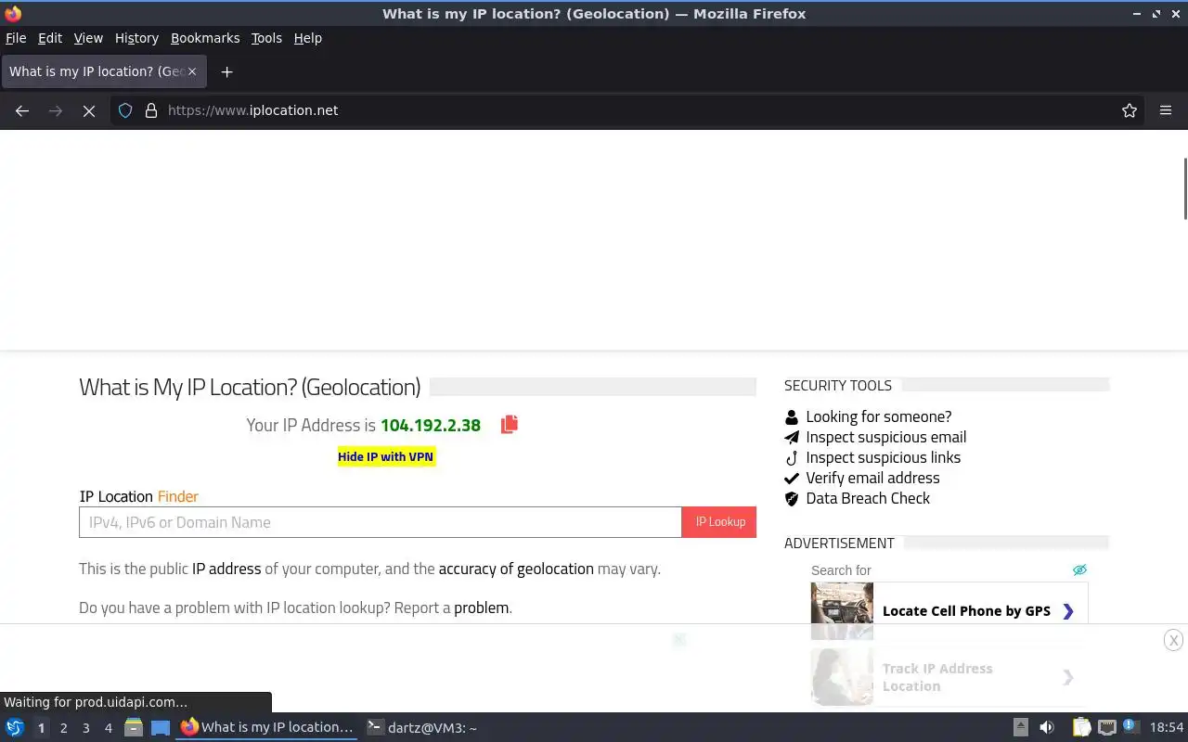Click the green IP address 104.192.2.38
1188x742 pixels.
431,425
